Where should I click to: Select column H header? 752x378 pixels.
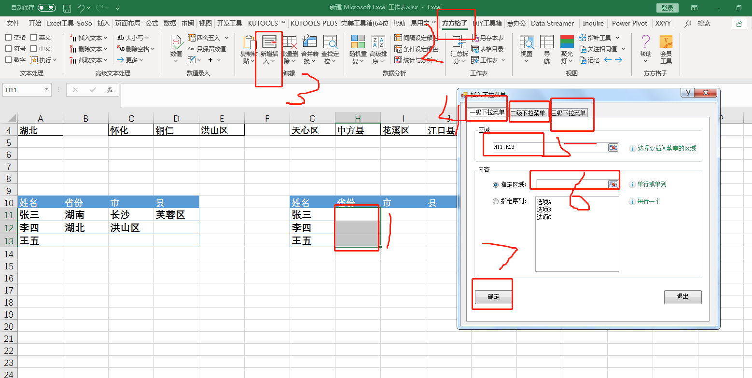click(358, 118)
